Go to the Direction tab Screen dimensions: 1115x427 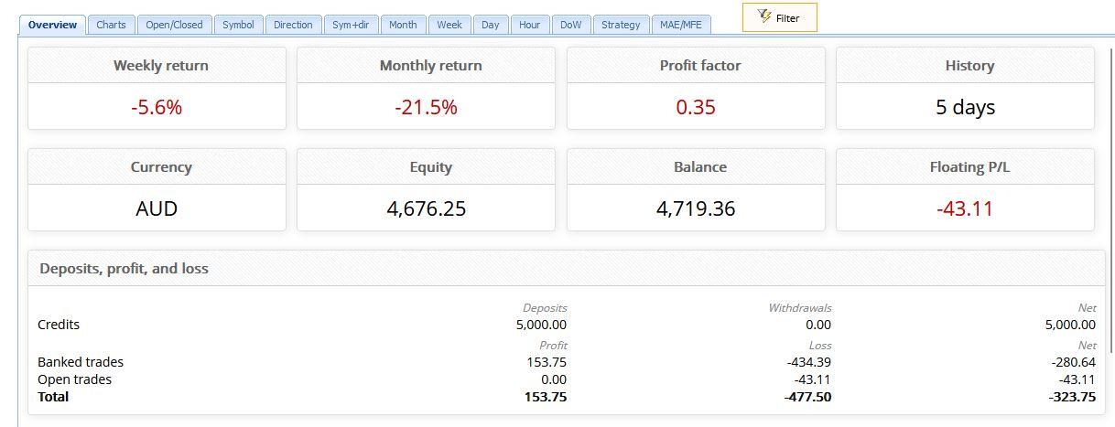tap(293, 25)
